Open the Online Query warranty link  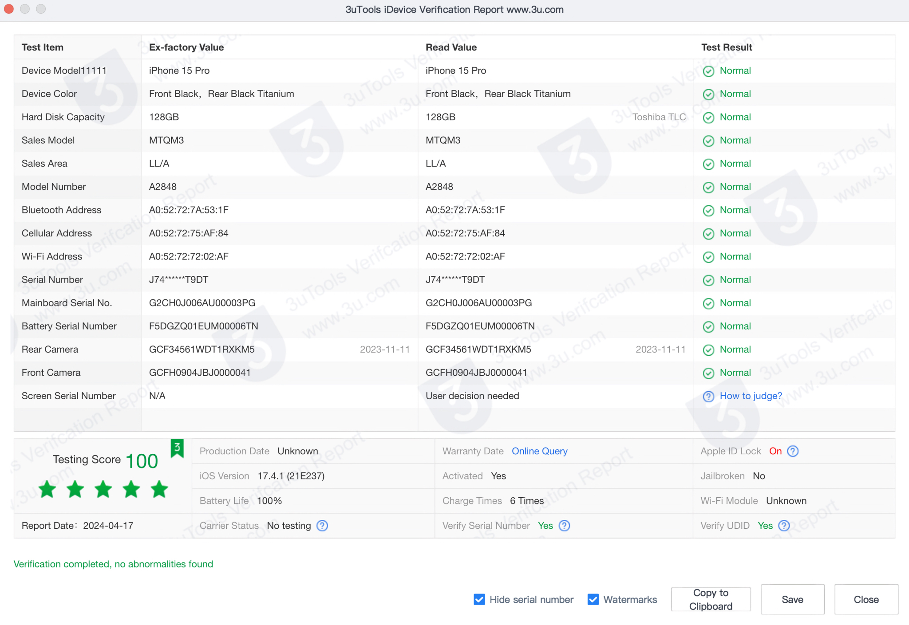pyautogui.click(x=539, y=451)
